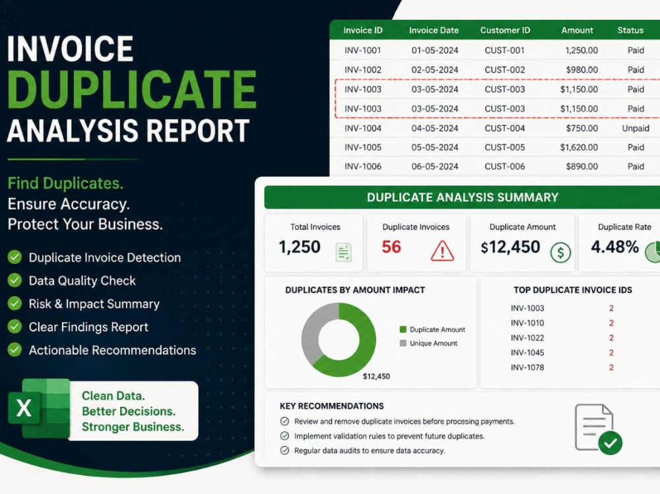Select the Invoice Date column header
Image resolution: width=660 pixels, height=494 pixels.
[434, 30]
